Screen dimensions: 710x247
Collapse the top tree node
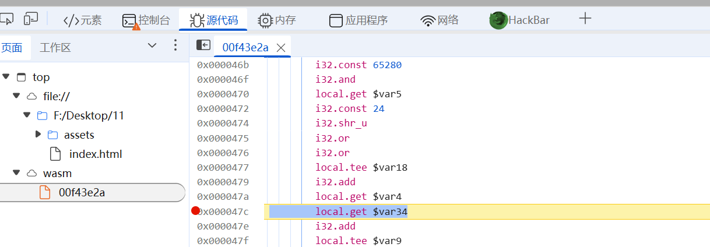click(x=6, y=77)
